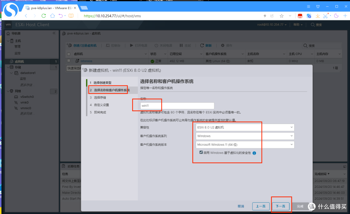Collapse the navigator panel arrows
Image resolution: width=350 pixels, height=214 pixels.
[x=54, y=33]
